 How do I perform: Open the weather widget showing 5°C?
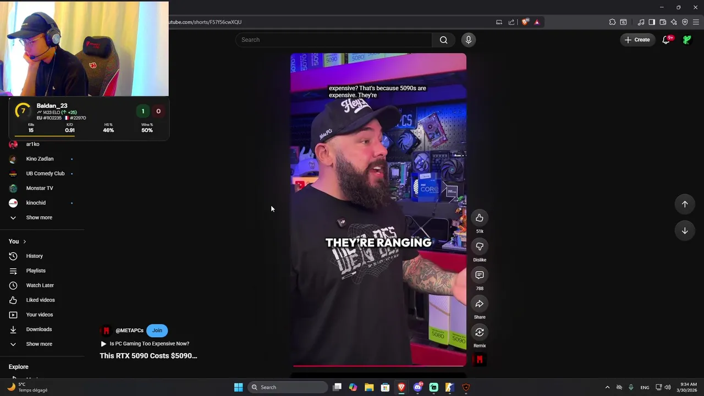point(28,387)
